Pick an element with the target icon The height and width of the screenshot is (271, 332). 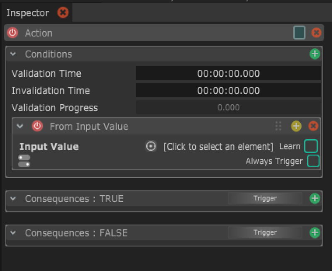(x=151, y=146)
